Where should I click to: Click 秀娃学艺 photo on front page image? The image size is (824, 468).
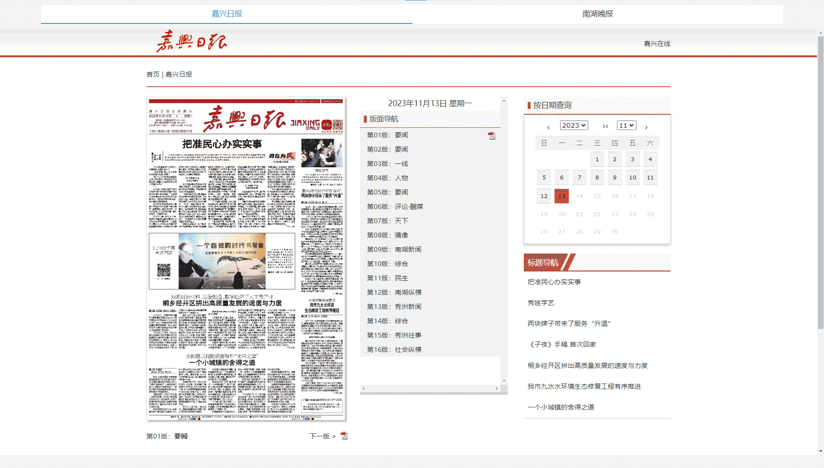322,153
